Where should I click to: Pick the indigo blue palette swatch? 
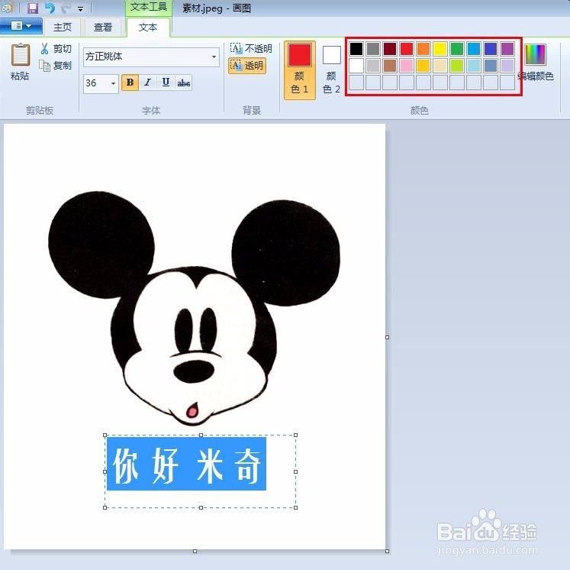coord(491,48)
